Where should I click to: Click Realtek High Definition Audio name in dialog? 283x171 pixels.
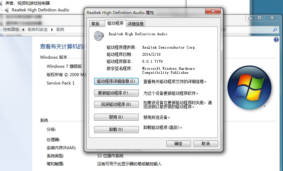(x=138, y=34)
